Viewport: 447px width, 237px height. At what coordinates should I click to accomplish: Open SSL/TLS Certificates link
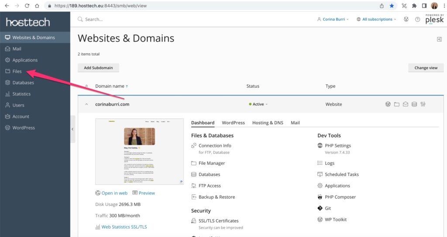point(219,221)
